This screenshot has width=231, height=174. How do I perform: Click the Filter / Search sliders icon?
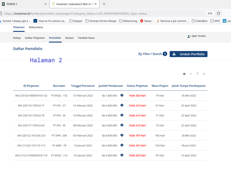click(x=140, y=54)
